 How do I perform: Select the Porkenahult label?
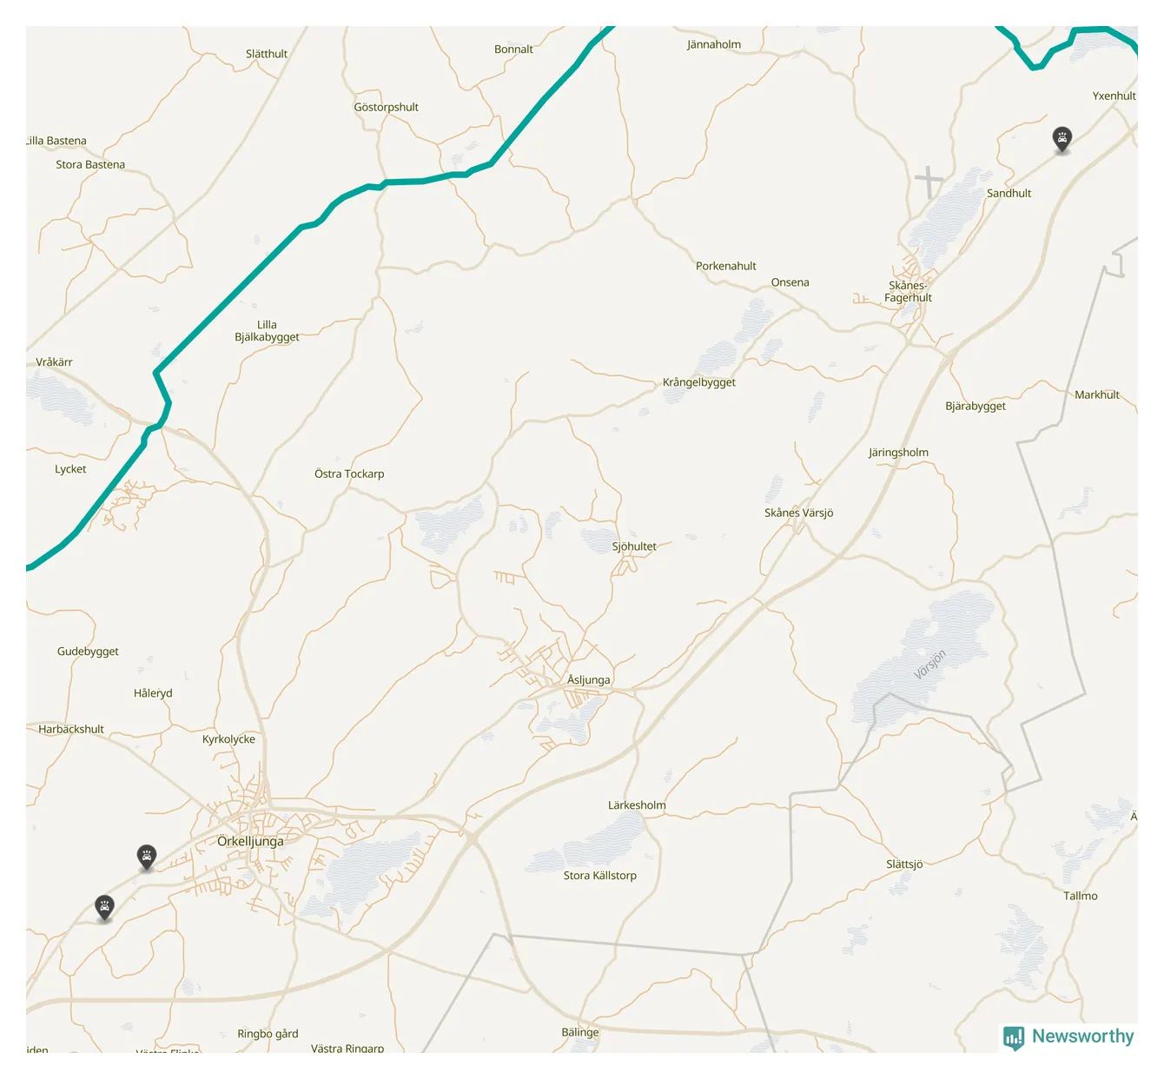pos(725,266)
